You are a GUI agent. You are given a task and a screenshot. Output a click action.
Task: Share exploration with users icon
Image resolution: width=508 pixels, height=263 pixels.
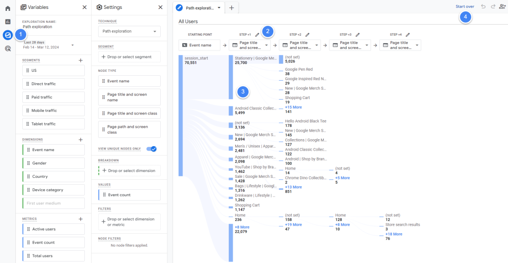[x=503, y=6]
